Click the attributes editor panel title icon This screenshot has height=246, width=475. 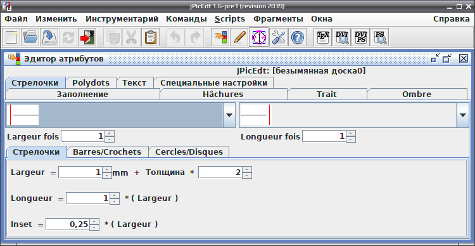14,58
